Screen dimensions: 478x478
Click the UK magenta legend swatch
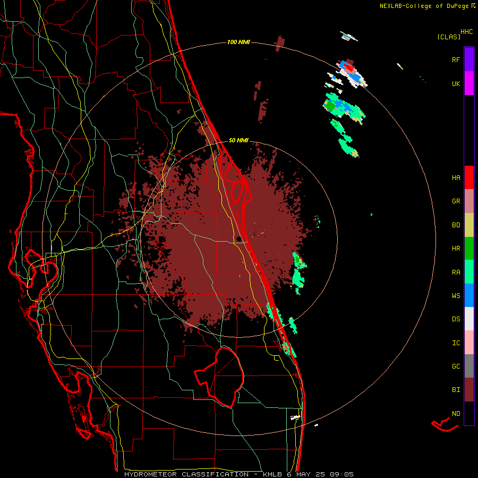tap(469, 83)
